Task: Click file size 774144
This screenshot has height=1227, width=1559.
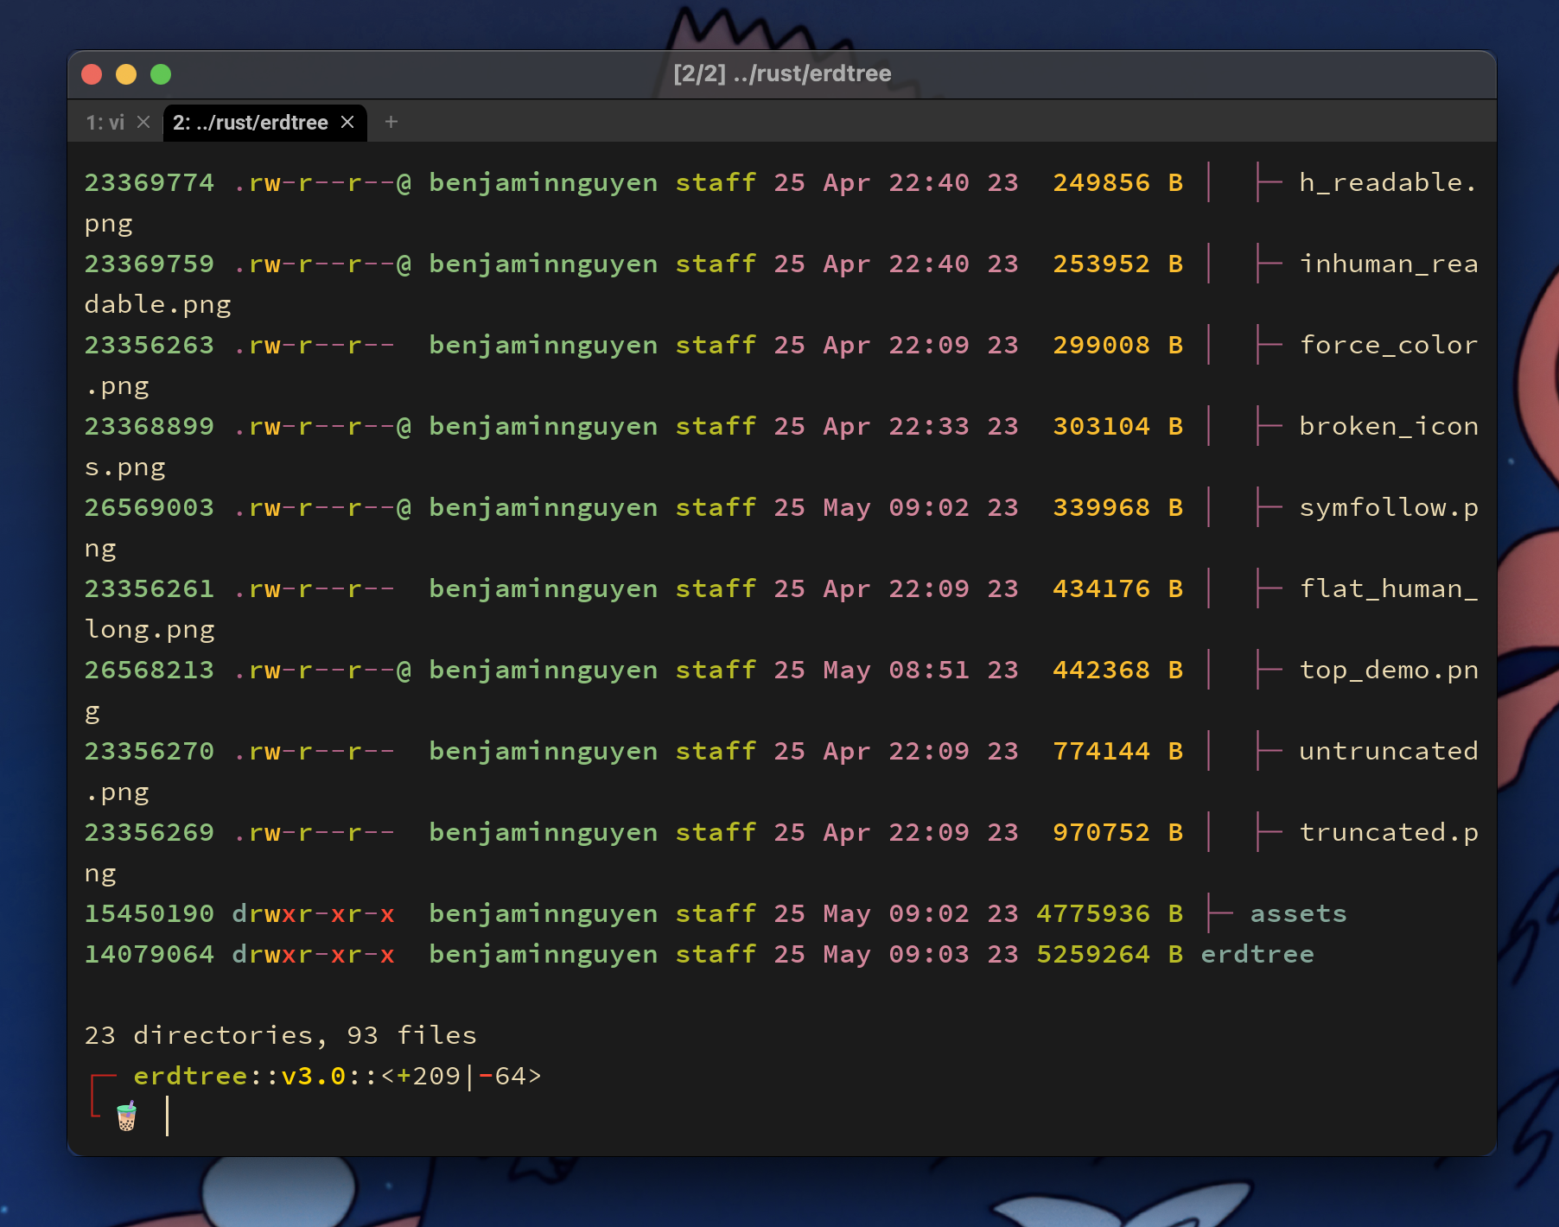Action: (1101, 751)
